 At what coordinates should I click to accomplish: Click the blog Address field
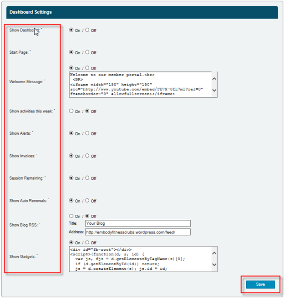tap(137, 232)
